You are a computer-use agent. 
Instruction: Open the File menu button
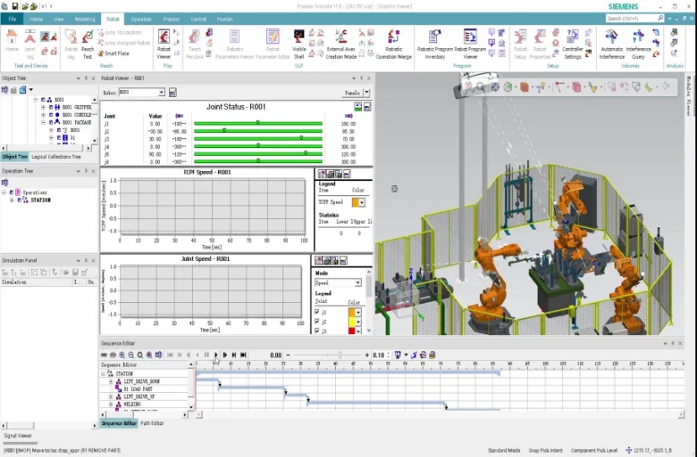13,18
